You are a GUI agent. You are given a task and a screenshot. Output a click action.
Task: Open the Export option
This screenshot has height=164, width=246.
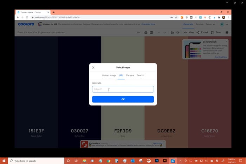202,32
